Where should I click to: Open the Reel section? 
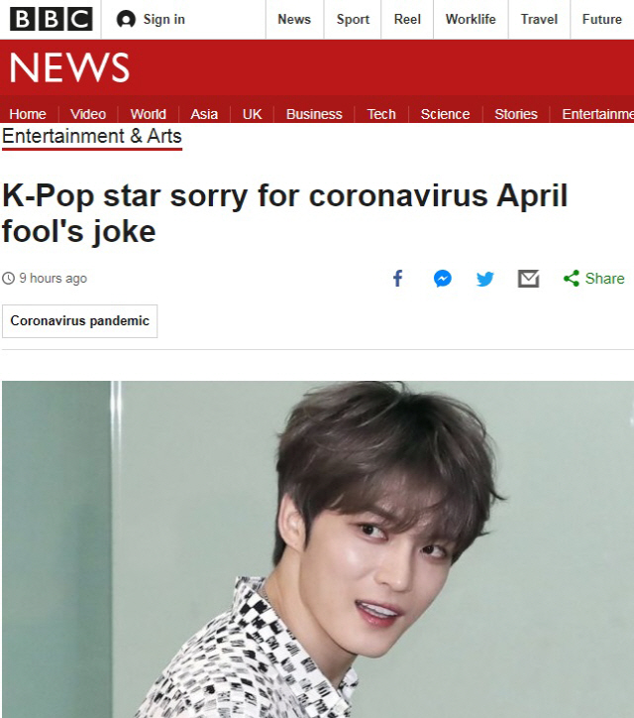(407, 19)
